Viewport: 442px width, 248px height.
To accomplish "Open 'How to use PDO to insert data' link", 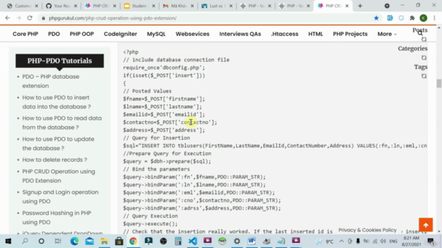I will tap(57, 102).
